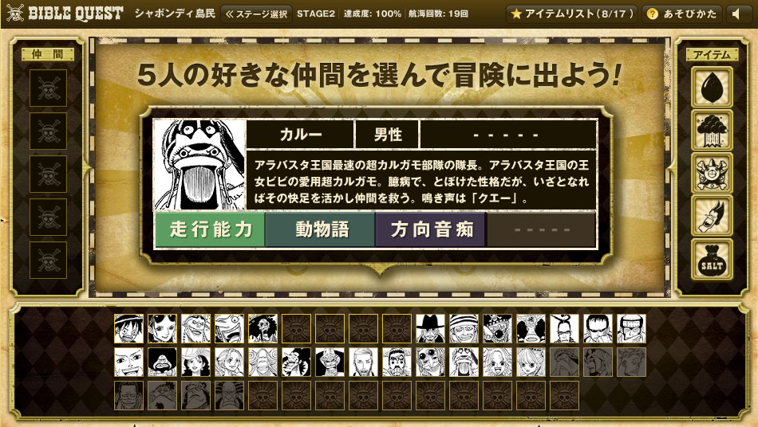Viewport: 758px width, 427px height.
Task: Click Karoo's large portrait in panel
Action: [x=200, y=165]
